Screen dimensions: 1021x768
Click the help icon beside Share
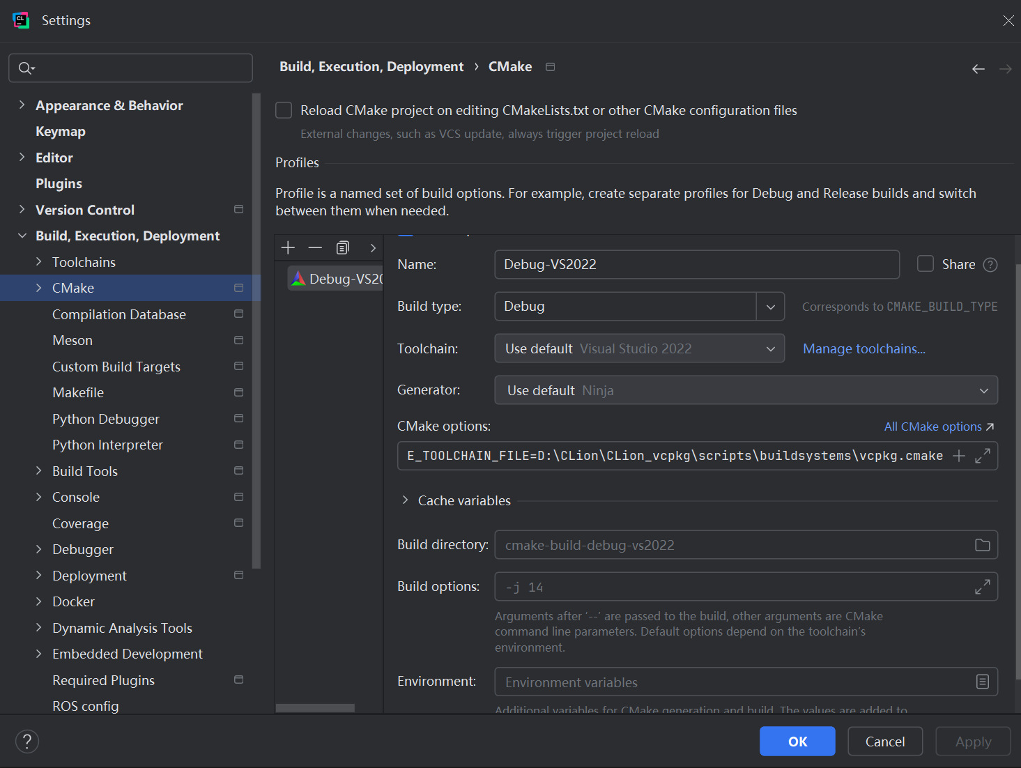pos(990,265)
